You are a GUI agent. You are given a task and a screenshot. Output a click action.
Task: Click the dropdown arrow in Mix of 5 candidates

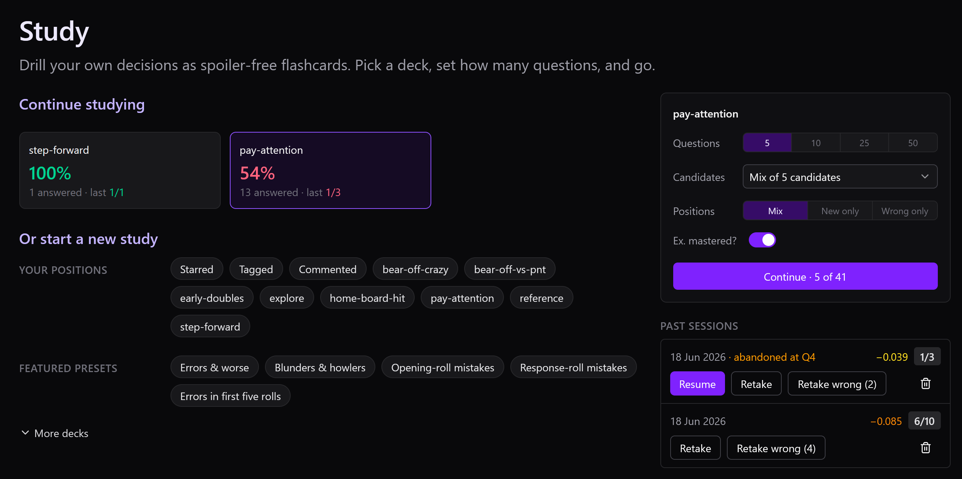[925, 177]
